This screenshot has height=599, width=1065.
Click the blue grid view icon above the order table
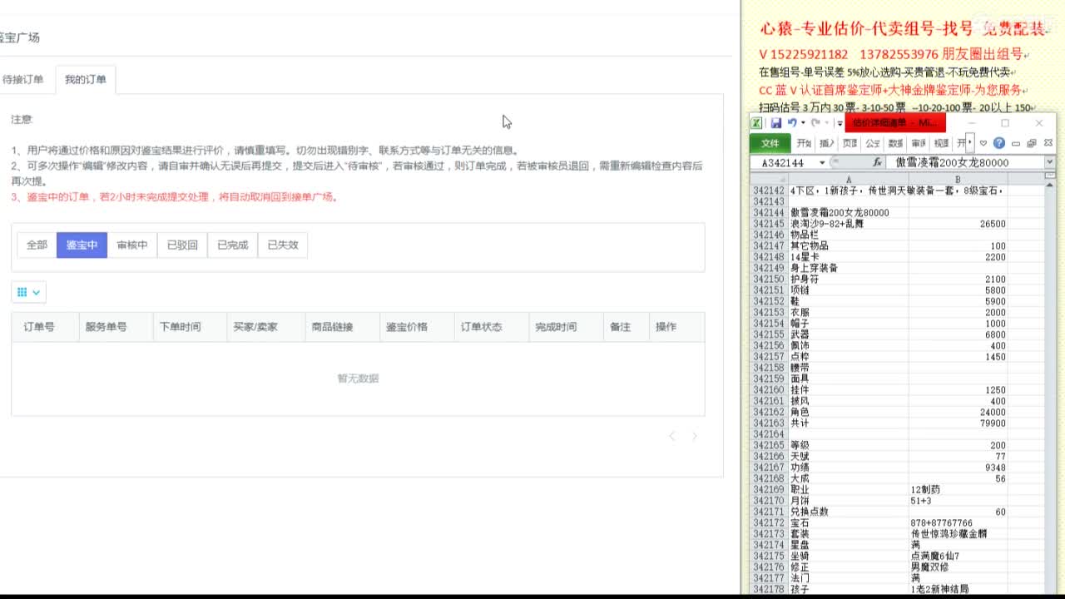coord(22,292)
